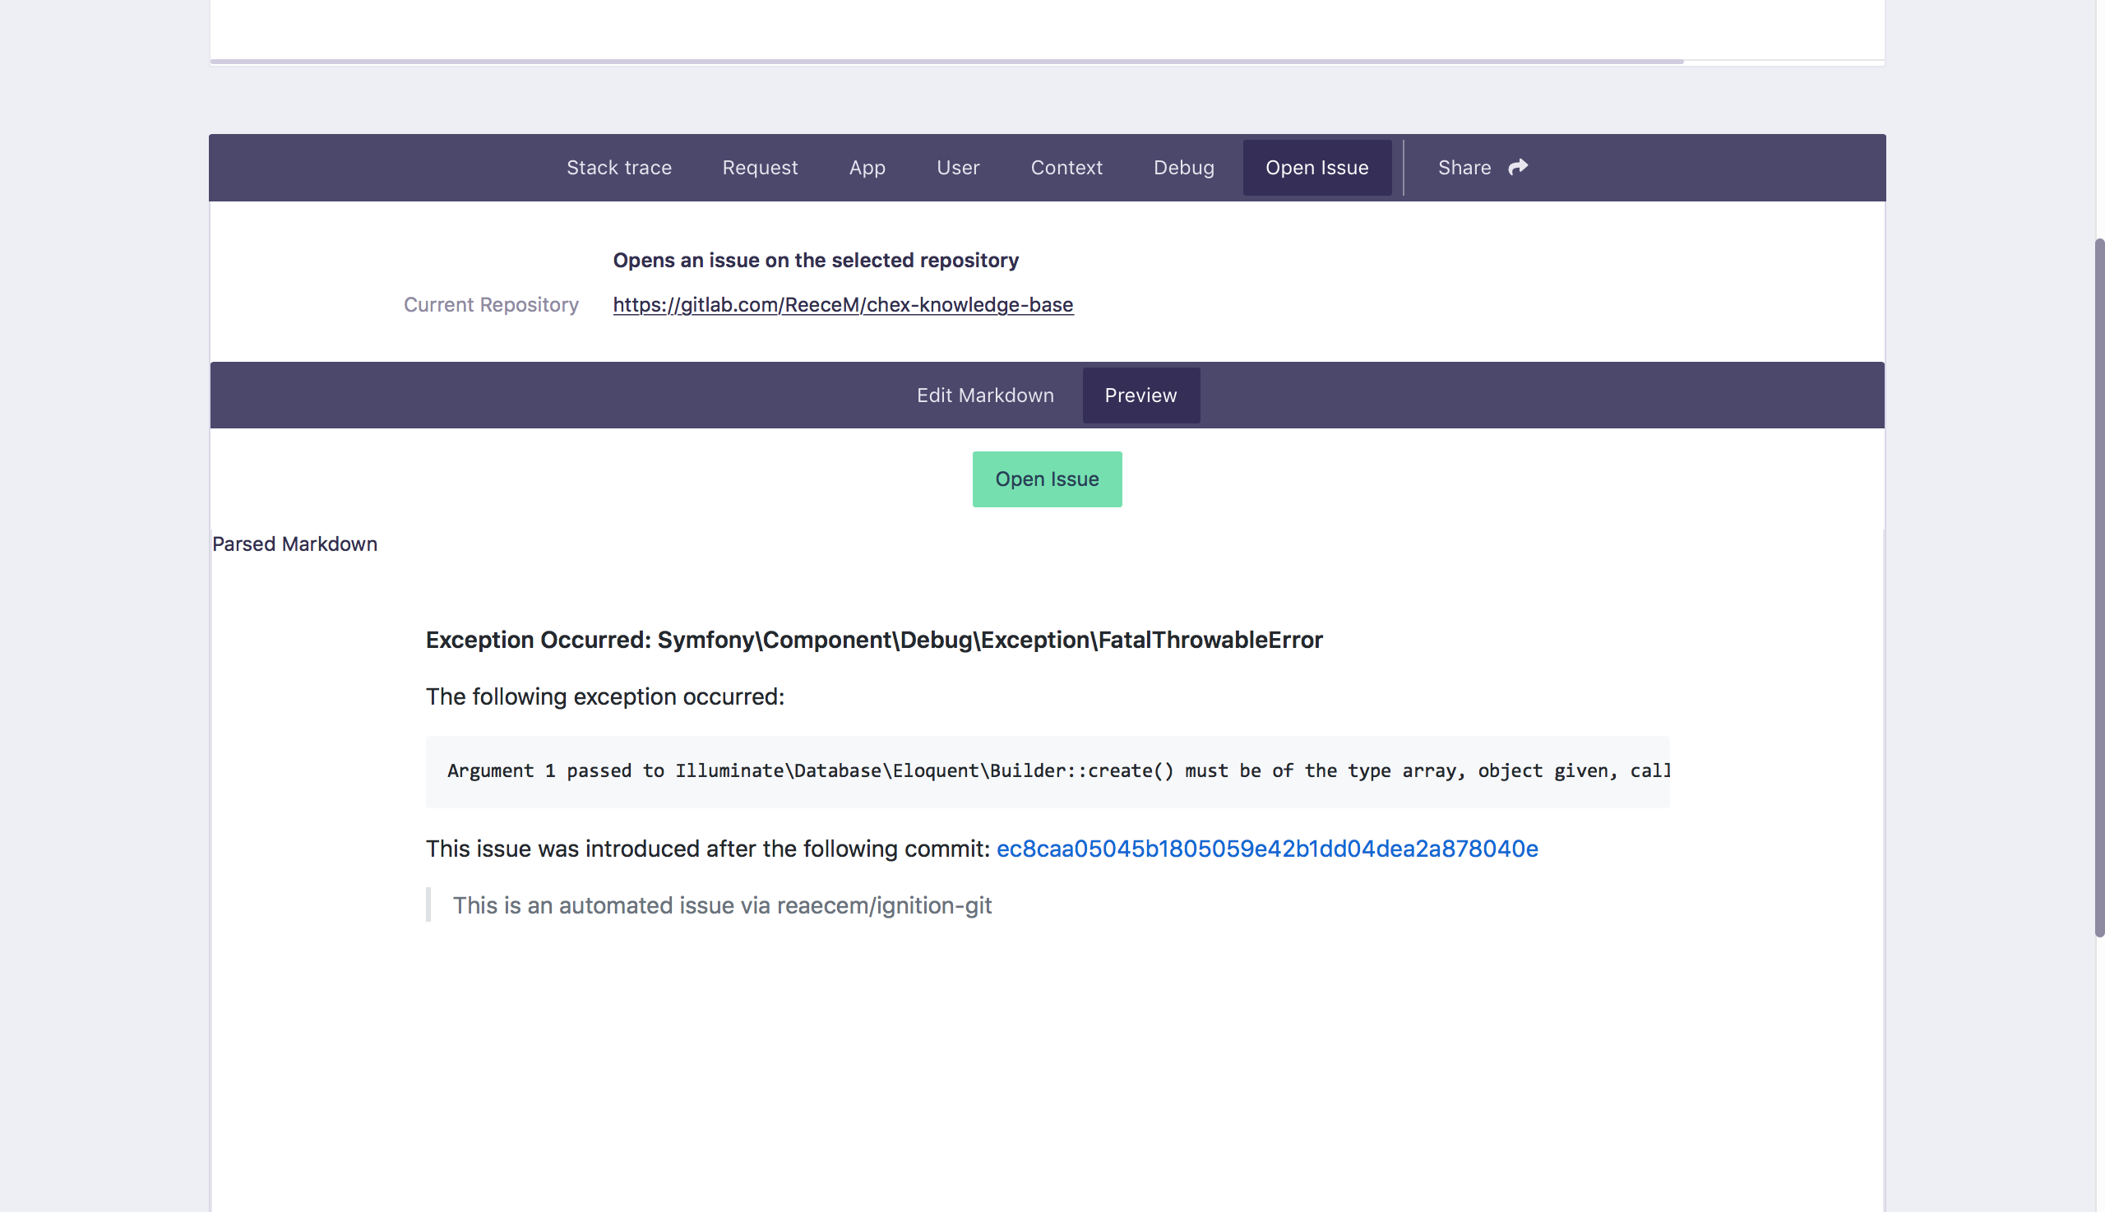Select the Preview tab
2105x1212 pixels.
[x=1140, y=396]
